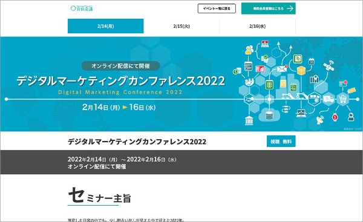Click the red smartwatch icon in the banner
Viewport: 363px width, 222px height.
tap(335, 117)
